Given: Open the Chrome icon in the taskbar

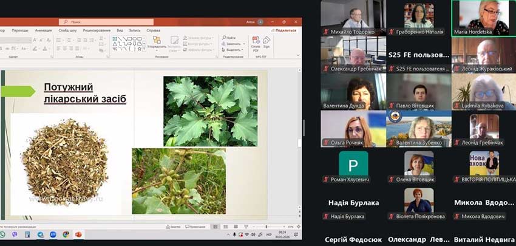Looking at the screenshot, I should [65, 234].
